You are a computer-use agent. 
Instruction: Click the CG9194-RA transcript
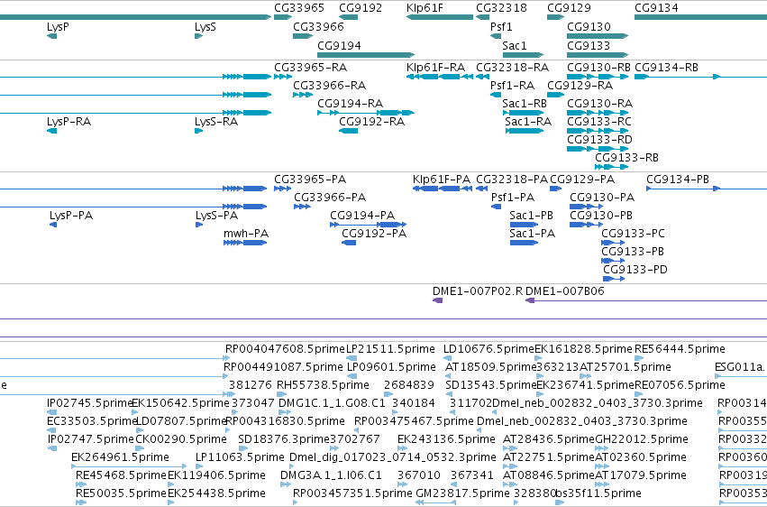coord(366,113)
